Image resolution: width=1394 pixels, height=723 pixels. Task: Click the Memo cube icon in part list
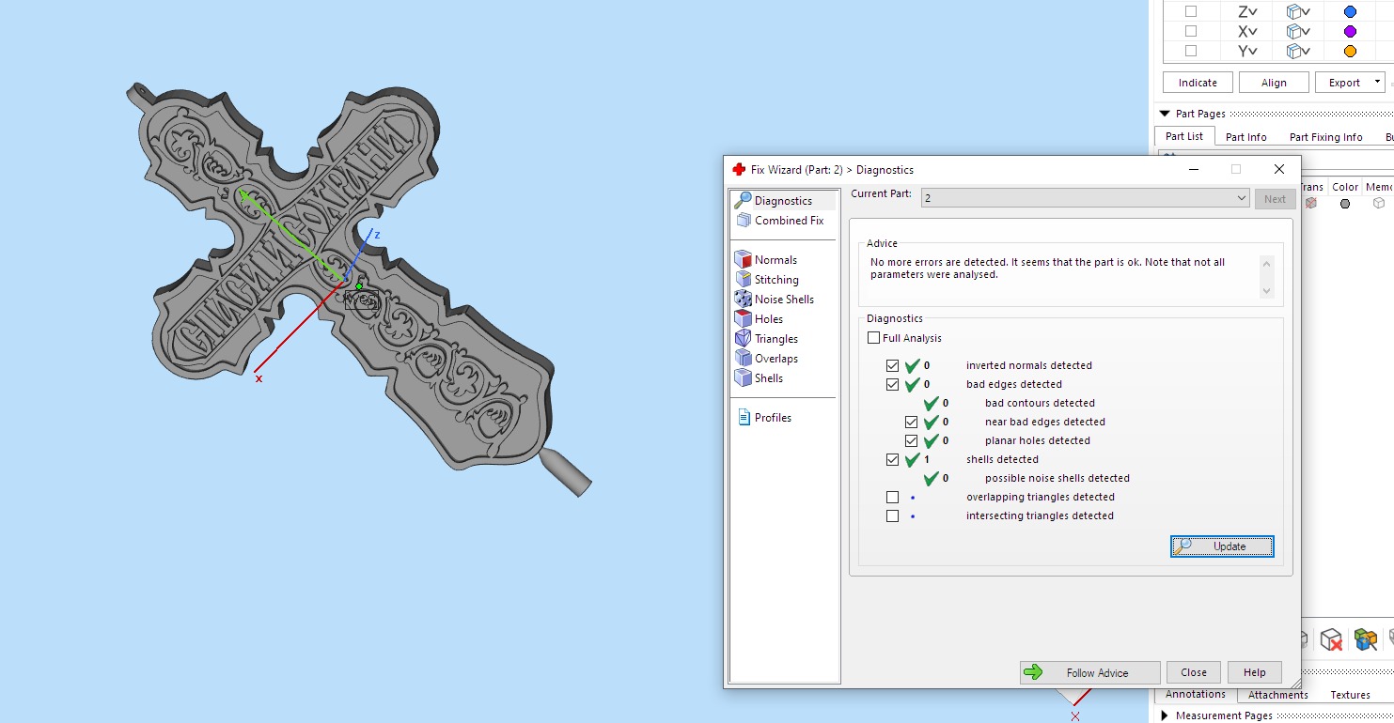click(x=1379, y=203)
